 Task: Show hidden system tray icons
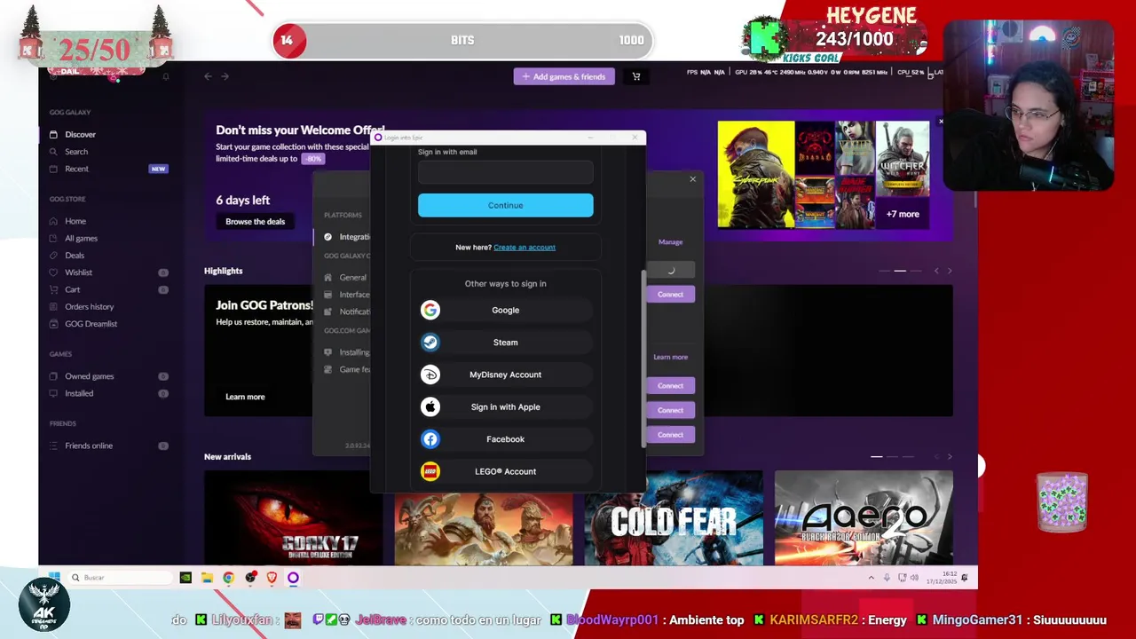click(x=871, y=578)
